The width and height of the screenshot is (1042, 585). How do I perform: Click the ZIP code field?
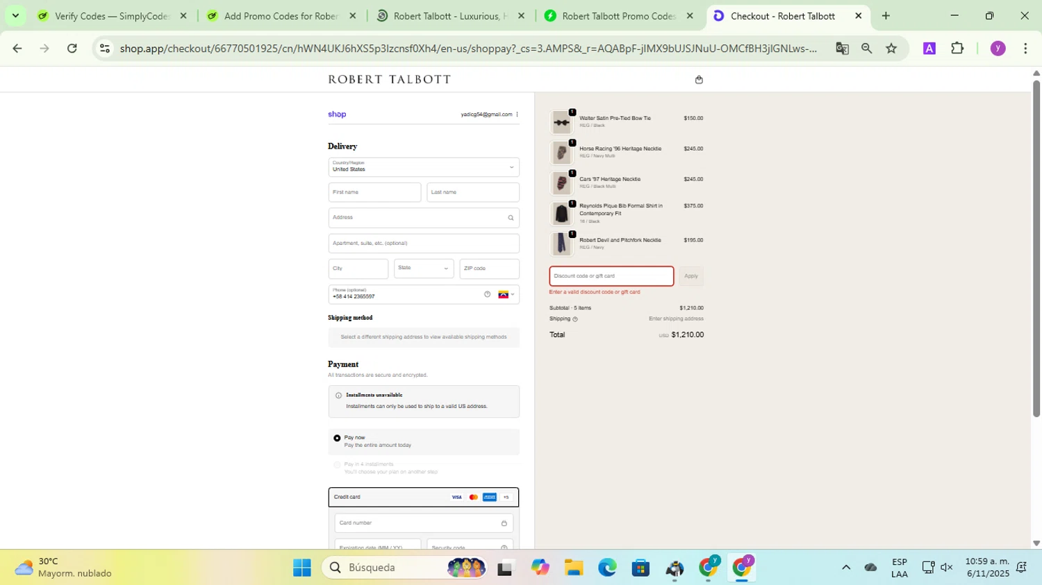pyautogui.click(x=490, y=269)
